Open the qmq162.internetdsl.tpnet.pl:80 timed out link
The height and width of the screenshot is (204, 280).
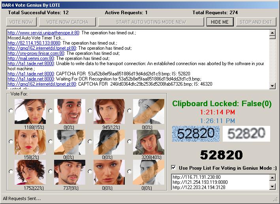[41, 48]
